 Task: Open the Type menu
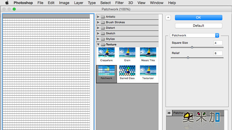click(x=92, y=3)
